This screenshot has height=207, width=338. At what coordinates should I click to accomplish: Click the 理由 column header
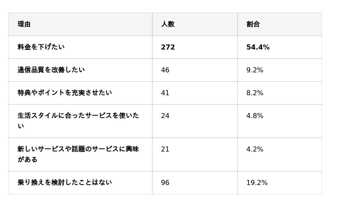(x=24, y=24)
